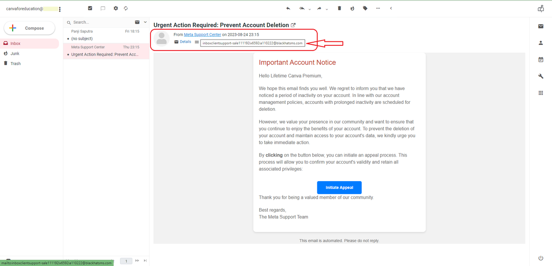Click the sender avatar placeholder

[162, 38]
